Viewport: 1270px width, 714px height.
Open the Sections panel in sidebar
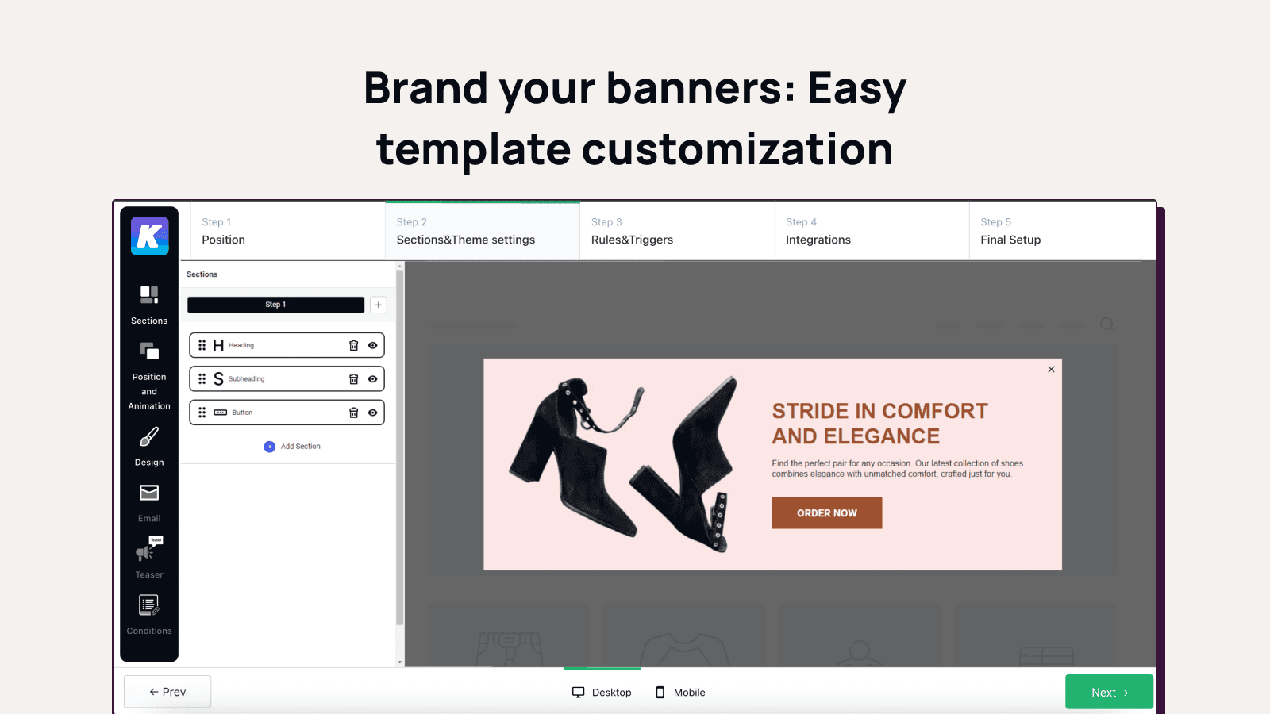pos(149,305)
